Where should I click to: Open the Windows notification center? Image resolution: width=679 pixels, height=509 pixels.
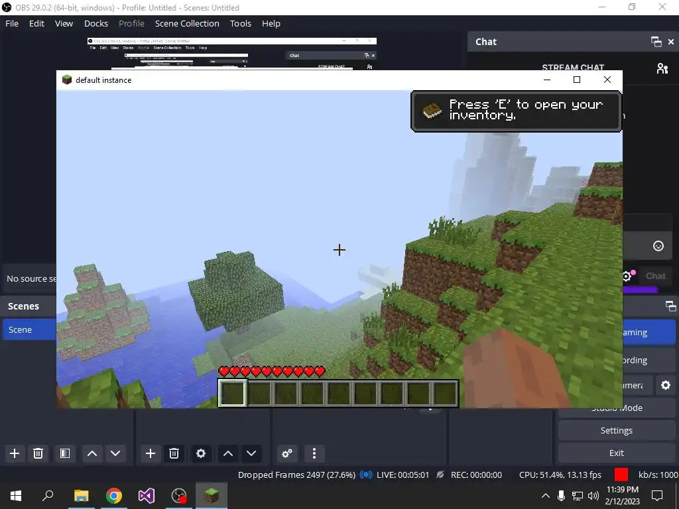(x=657, y=496)
